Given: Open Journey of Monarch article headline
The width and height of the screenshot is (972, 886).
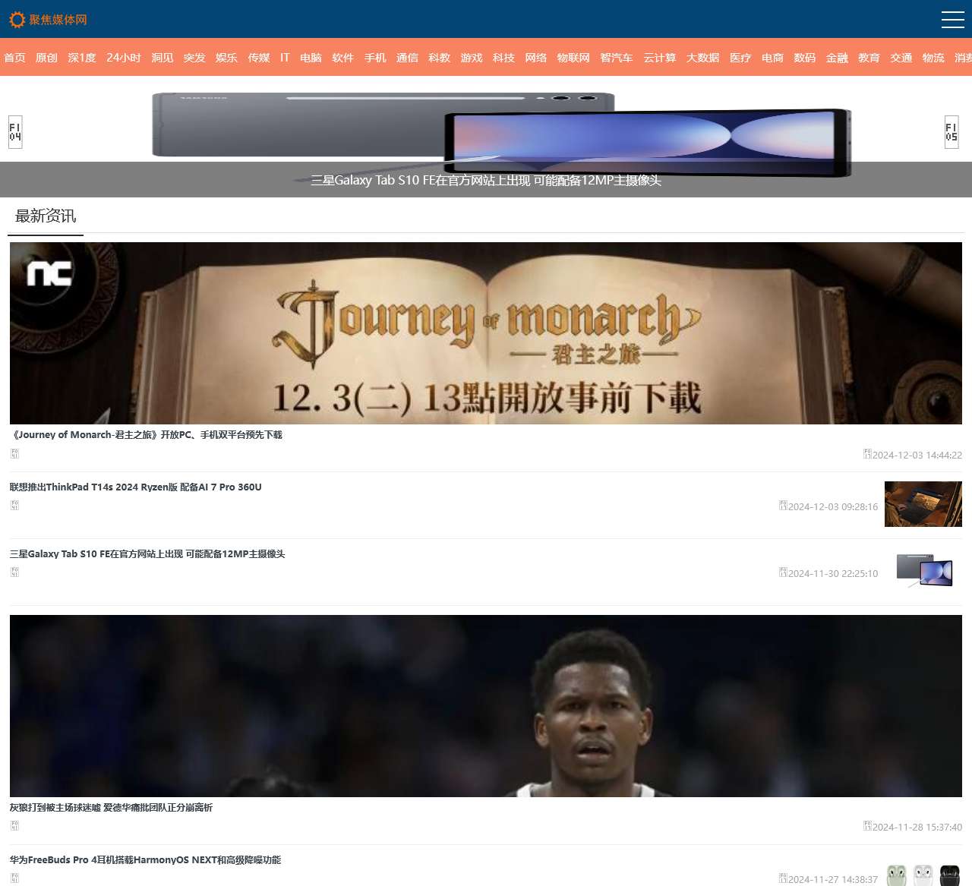Looking at the screenshot, I should pyautogui.click(x=146, y=435).
